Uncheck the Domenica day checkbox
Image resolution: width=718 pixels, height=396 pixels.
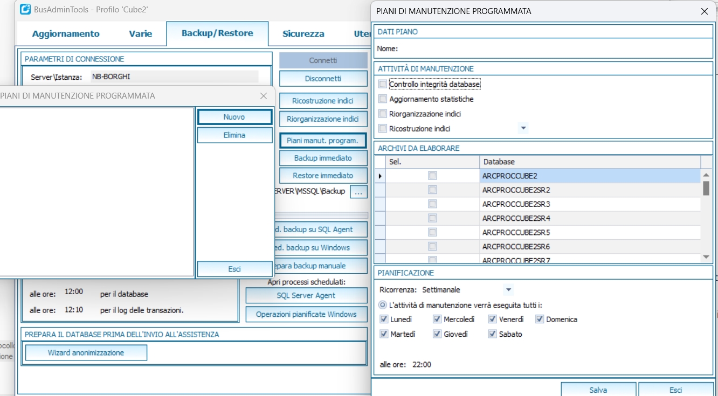coord(540,319)
